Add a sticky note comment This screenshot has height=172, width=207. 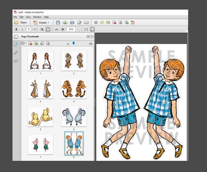(102, 23)
